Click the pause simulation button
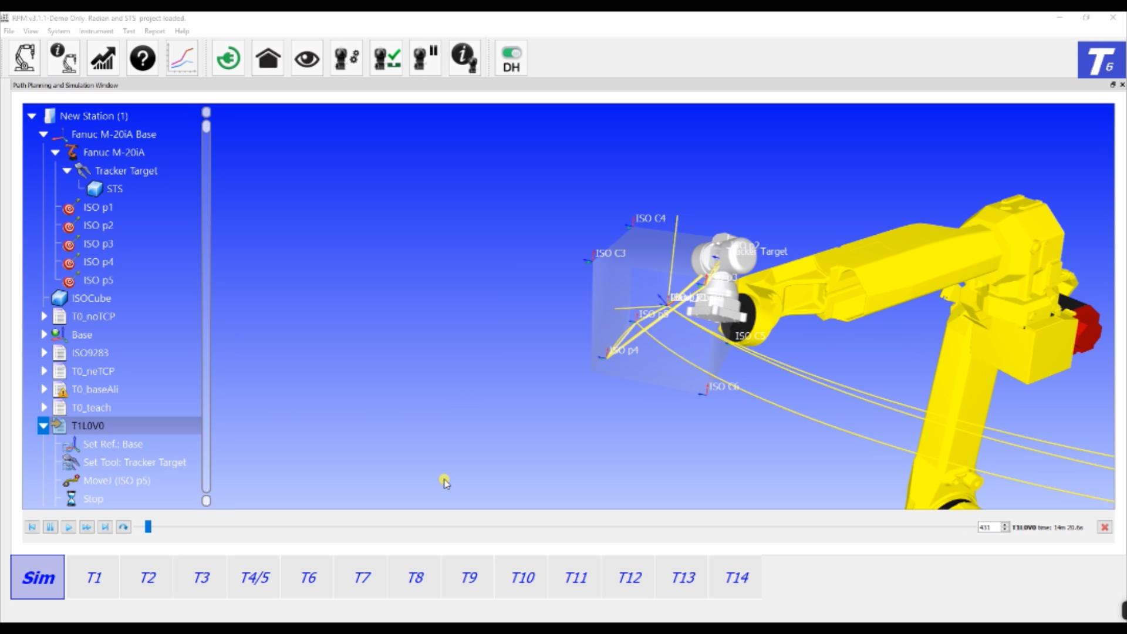The image size is (1127, 634). click(50, 527)
